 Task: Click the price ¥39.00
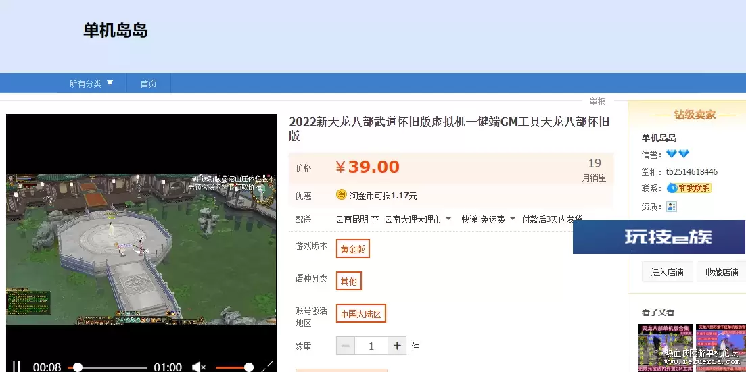tap(368, 167)
